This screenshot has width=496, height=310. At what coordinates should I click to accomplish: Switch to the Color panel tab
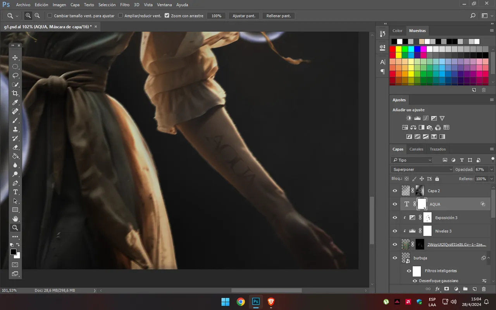pos(398,31)
